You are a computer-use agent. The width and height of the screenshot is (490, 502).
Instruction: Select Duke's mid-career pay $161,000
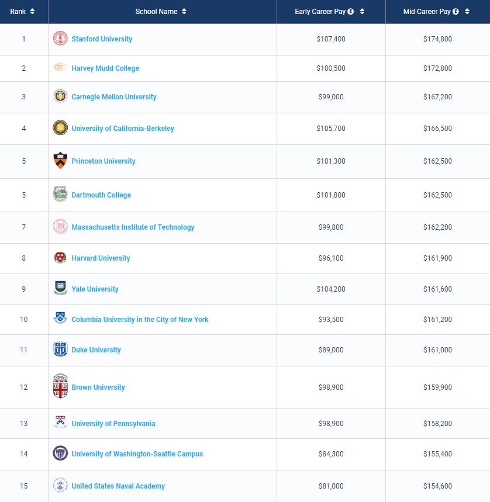pos(437,350)
